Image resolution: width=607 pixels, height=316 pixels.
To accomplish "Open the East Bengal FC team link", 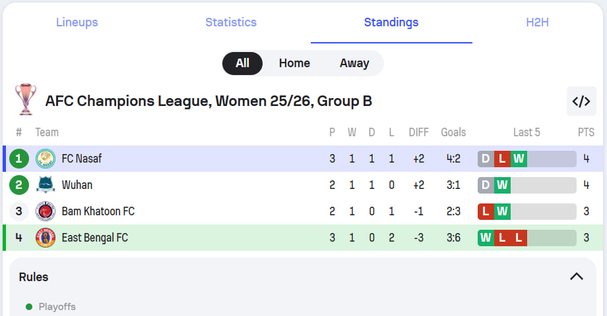I will pyautogui.click(x=95, y=238).
